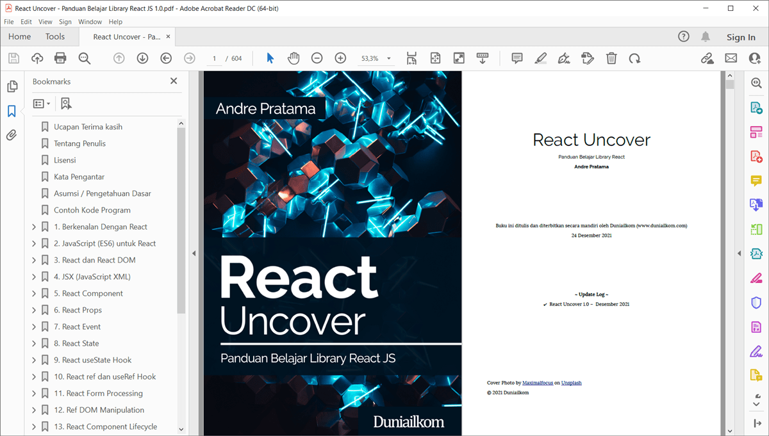
Task: Open the Sign menu
Action: pyautogui.click(x=65, y=22)
